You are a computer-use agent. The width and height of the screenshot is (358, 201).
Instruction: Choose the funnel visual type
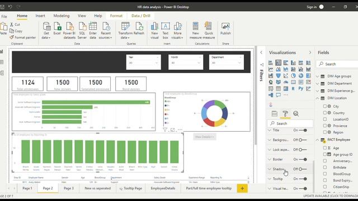pyautogui.click(x=278, y=76)
